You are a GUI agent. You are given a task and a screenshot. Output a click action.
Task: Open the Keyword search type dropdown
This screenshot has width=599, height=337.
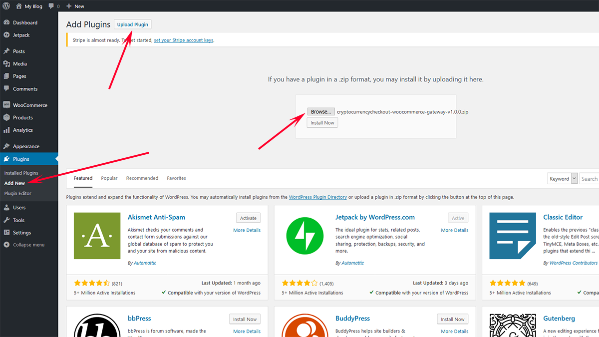563,179
